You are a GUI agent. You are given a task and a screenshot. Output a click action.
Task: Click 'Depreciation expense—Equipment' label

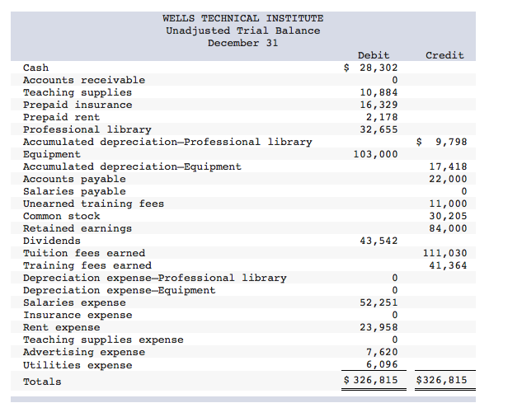(x=120, y=290)
